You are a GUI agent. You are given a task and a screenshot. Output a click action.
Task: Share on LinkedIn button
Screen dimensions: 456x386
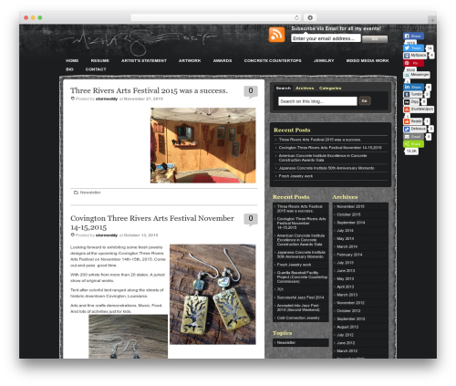[x=413, y=87]
